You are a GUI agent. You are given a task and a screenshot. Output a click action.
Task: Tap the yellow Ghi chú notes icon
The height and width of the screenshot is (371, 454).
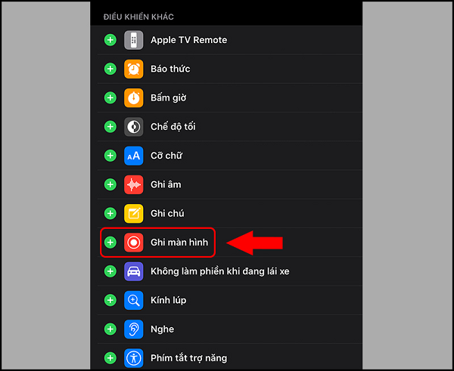pos(133,213)
